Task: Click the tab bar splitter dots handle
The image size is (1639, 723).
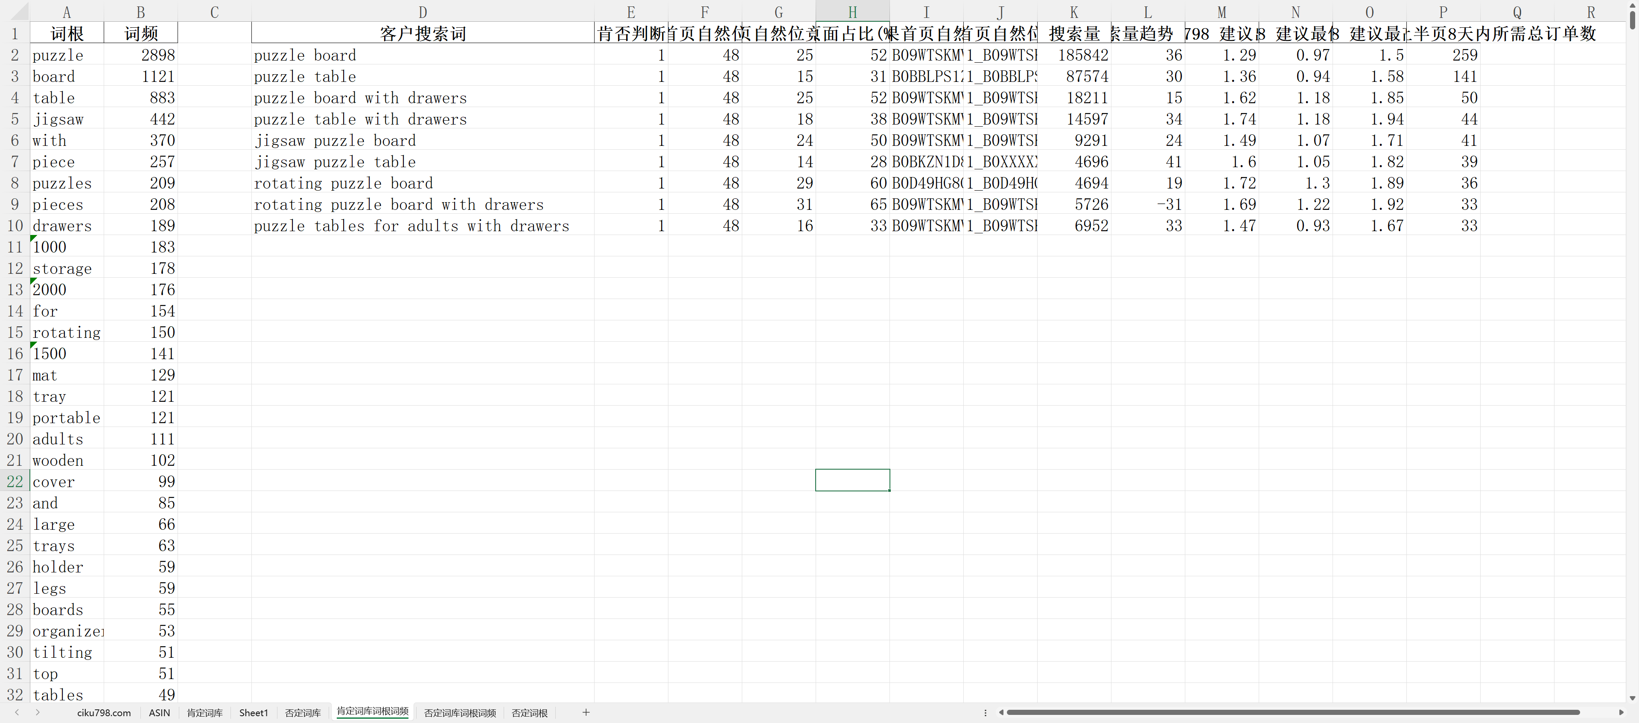Action: pyautogui.click(x=985, y=712)
